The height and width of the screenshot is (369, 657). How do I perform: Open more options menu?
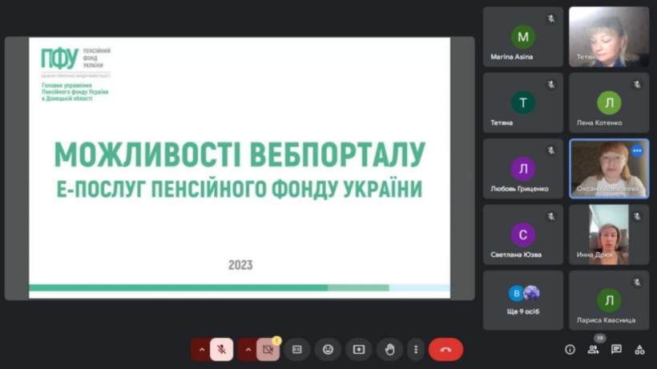click(x=416, y=349)
